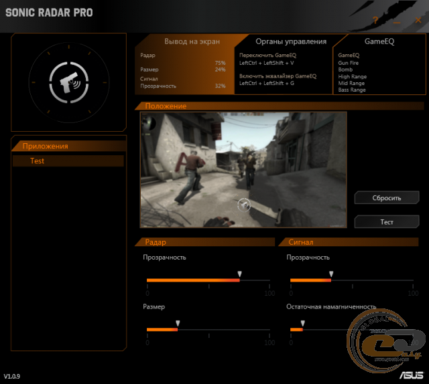Click the Сбросить reset button
Viewport: 429px width, 384px height.
coord(387,198)
